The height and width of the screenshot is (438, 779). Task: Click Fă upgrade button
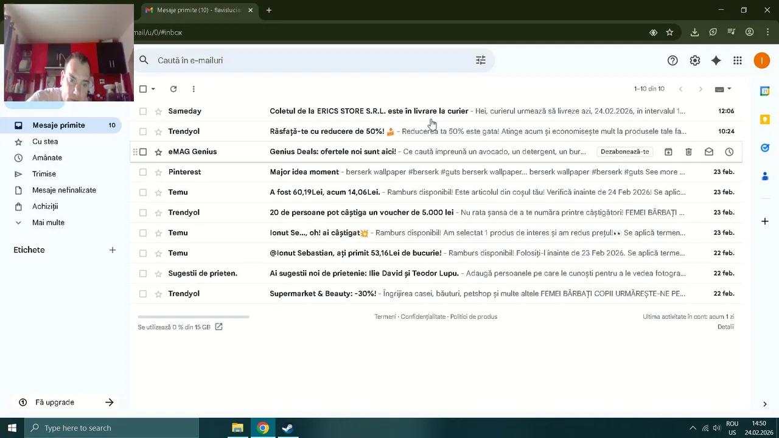(66, 402)
